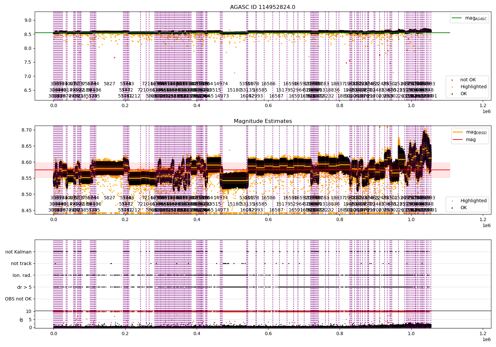Click the obsid label 5827 in top plot

(109, 84)
